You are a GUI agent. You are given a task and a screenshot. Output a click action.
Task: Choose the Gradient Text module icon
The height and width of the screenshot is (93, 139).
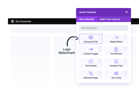(x=116, y=61)
